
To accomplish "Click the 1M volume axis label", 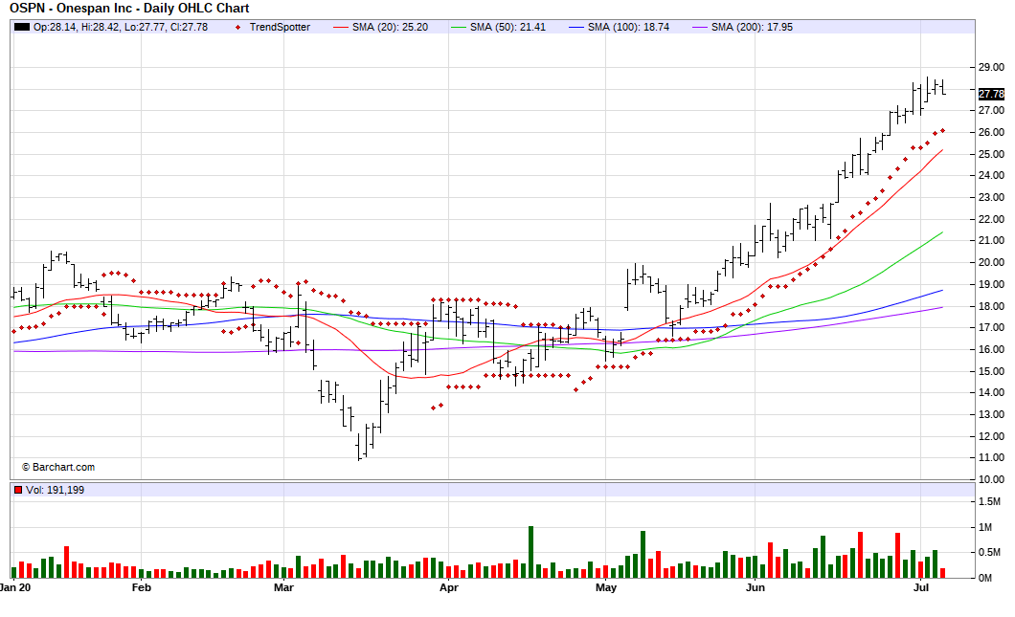I will [x=984, y=528].
